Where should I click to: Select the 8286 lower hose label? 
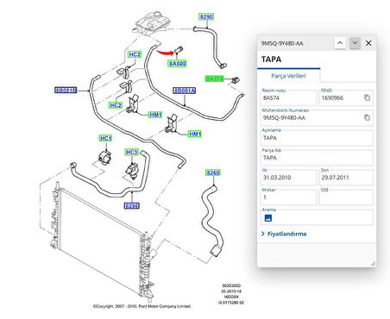pyautogui.click(x=132, y=206)
